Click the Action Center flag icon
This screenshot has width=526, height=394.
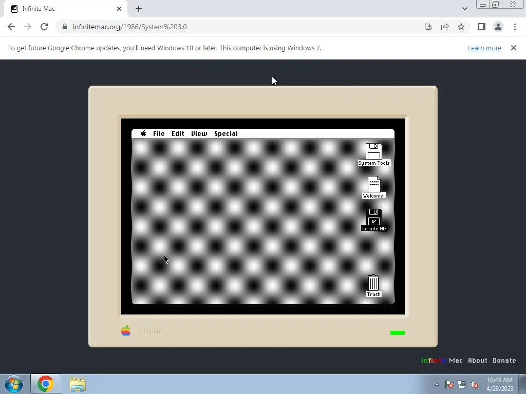click(x=449, y=384)
